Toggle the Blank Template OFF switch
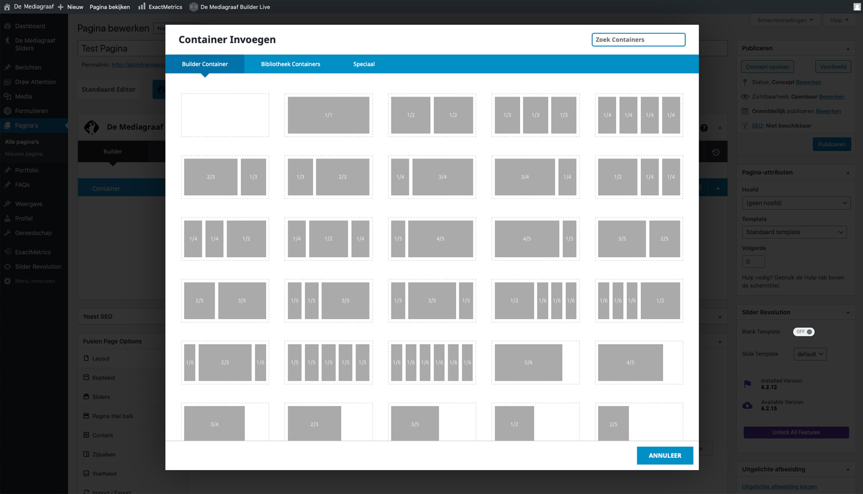 point(803,332)
